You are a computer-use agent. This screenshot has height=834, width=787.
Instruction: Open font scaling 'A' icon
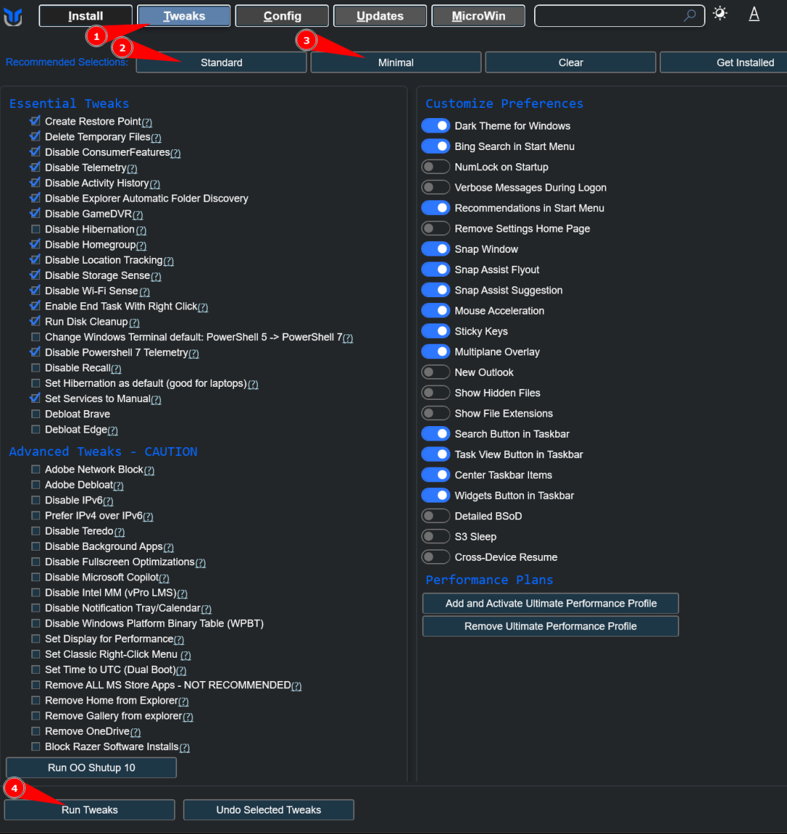[754, 15]
